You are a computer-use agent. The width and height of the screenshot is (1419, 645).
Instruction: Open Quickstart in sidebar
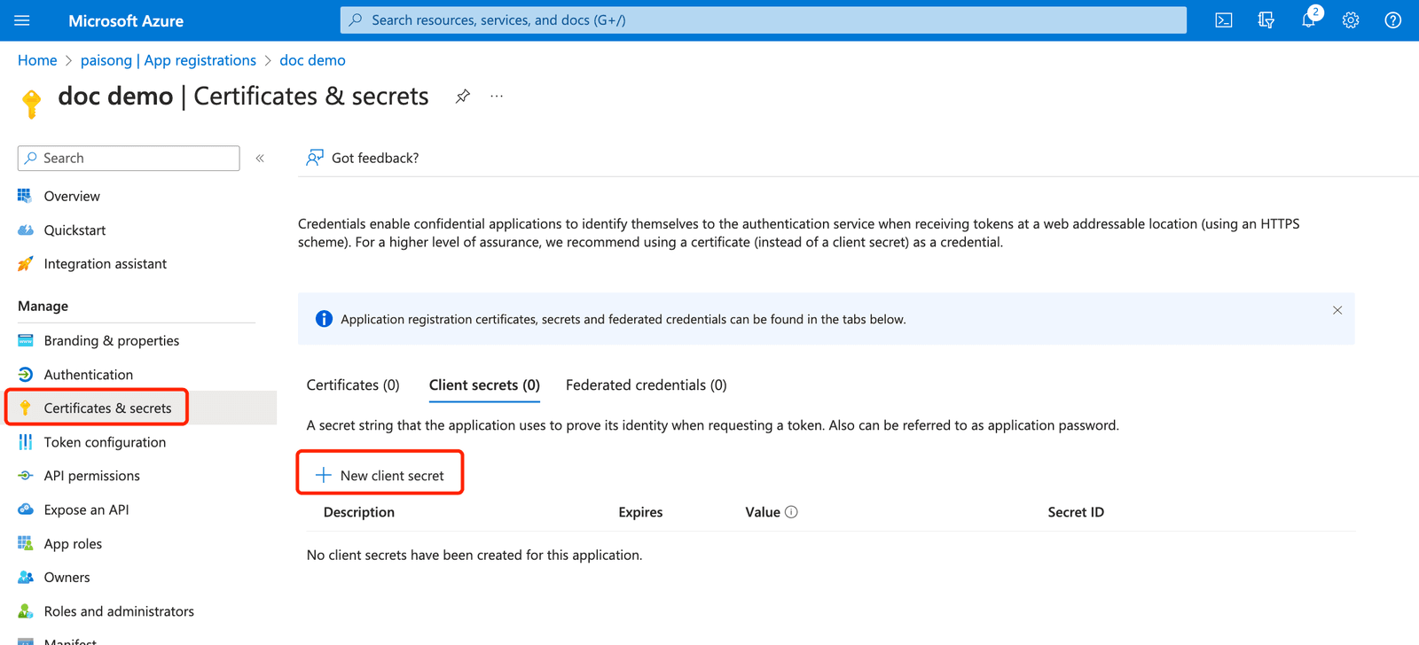74,230
